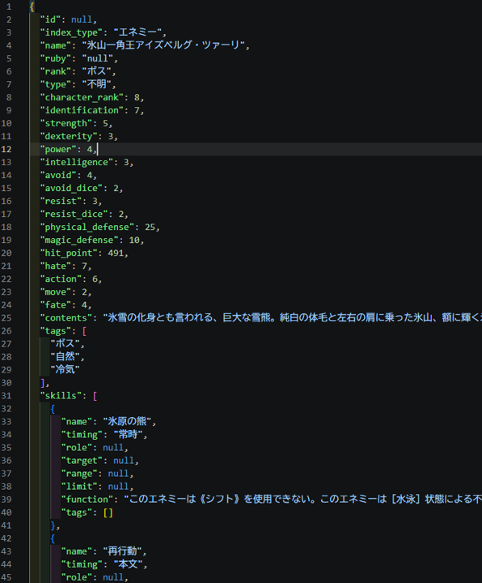Click the "null" string value of ruby

click(x=97, y=58)
